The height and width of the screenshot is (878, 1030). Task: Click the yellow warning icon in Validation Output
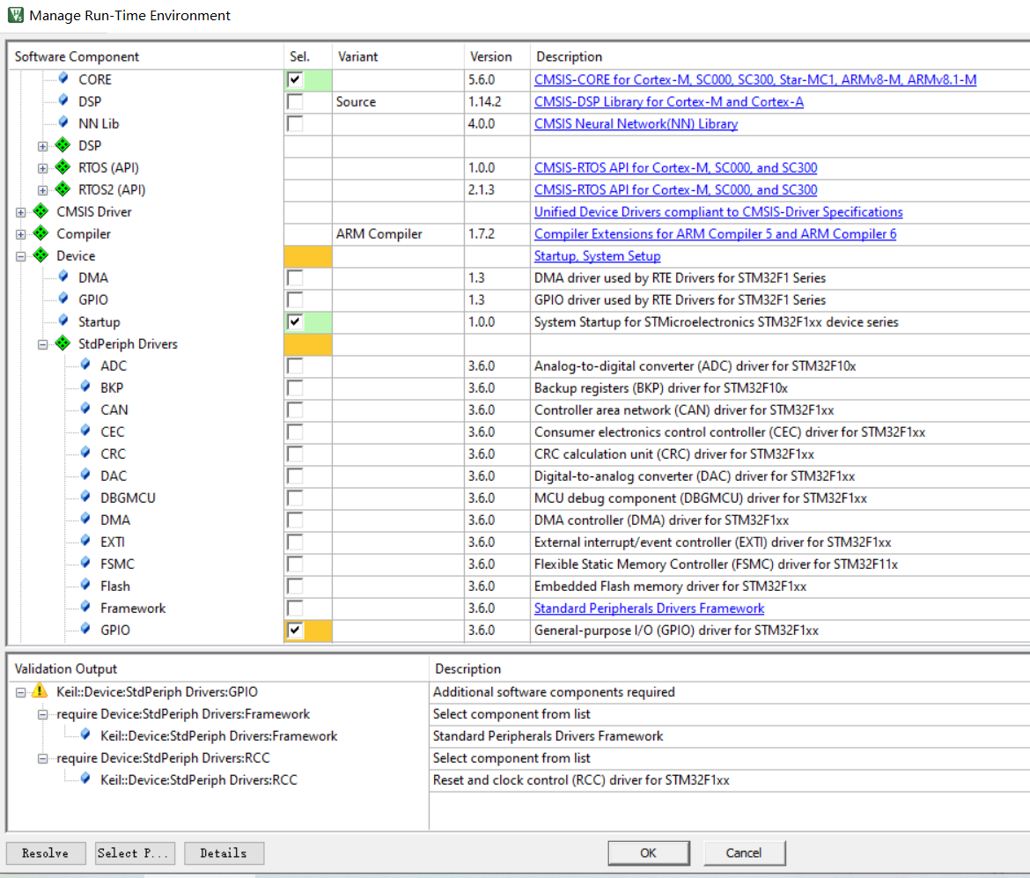click(40, 692)
